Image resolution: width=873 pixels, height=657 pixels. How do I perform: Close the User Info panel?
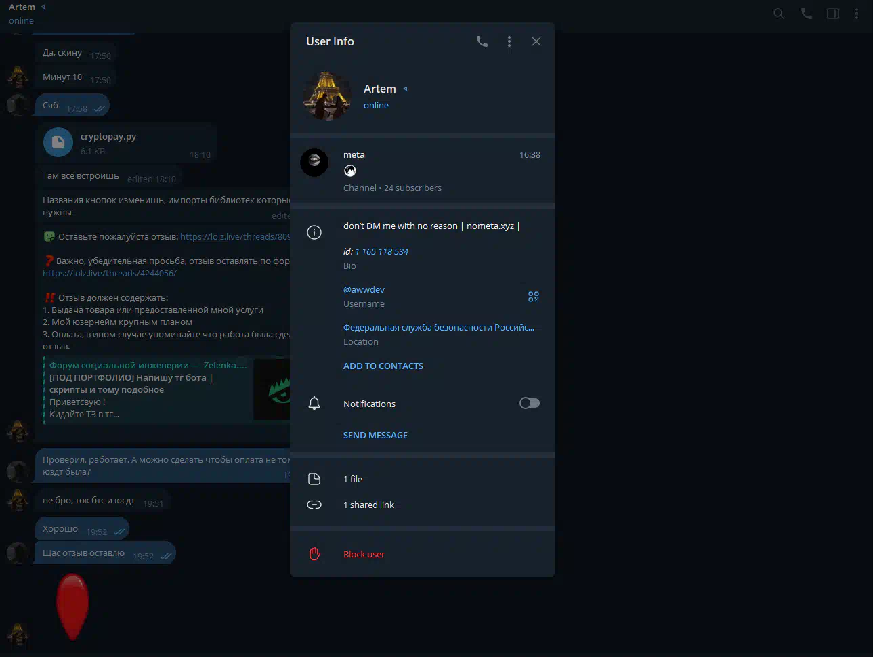coord(536,41)
